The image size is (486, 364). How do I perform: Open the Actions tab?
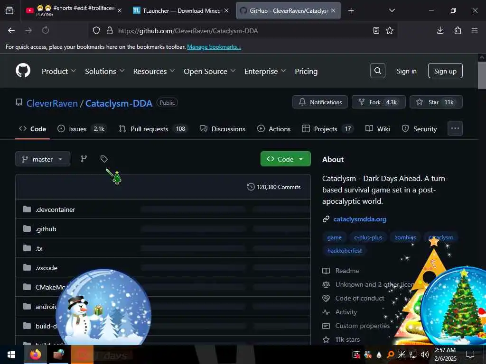(274, 129)
